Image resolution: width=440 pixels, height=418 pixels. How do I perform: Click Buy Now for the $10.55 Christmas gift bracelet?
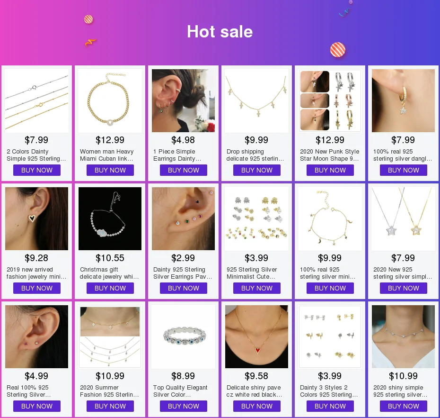110,288
